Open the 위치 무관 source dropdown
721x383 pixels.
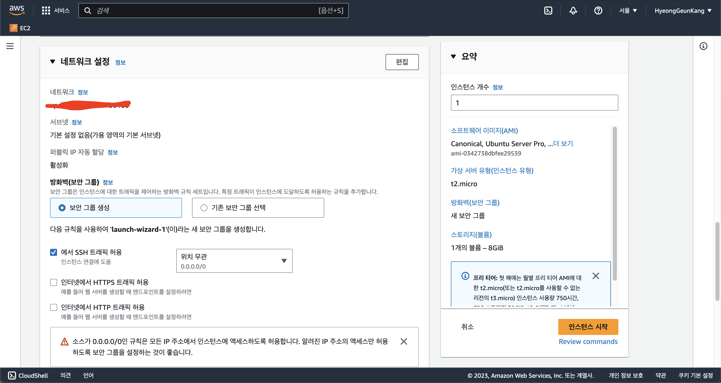tap(234, 261)
